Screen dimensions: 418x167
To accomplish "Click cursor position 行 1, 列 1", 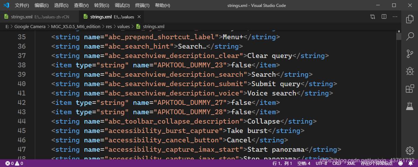I will (282, 163).
